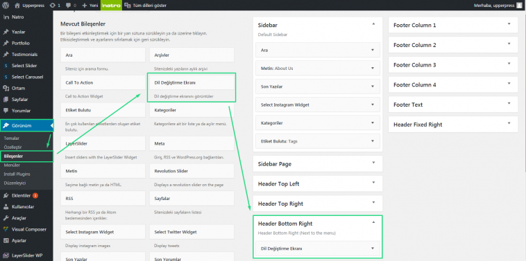Open Tüm dilleri göster language icon
The image size is (526, 261).
(127, 6)
